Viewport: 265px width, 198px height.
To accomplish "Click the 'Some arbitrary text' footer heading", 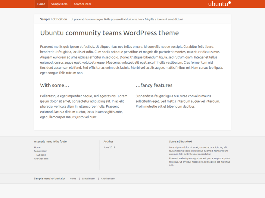I will tap(180, 142).
